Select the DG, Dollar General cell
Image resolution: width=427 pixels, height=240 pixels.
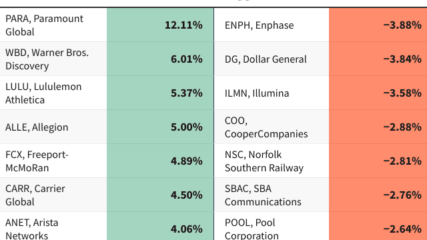272,59
